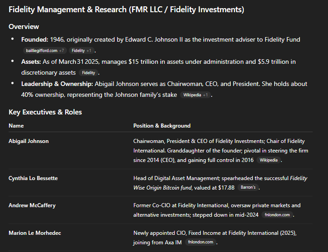Viewport: 328px width, 252px height.
Task: Click the Key Executives & Roles heading
Action: click(x=45, y=112)
